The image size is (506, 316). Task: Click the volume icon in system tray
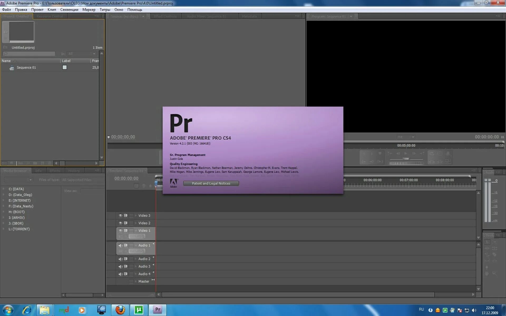(x=474, y=310)
